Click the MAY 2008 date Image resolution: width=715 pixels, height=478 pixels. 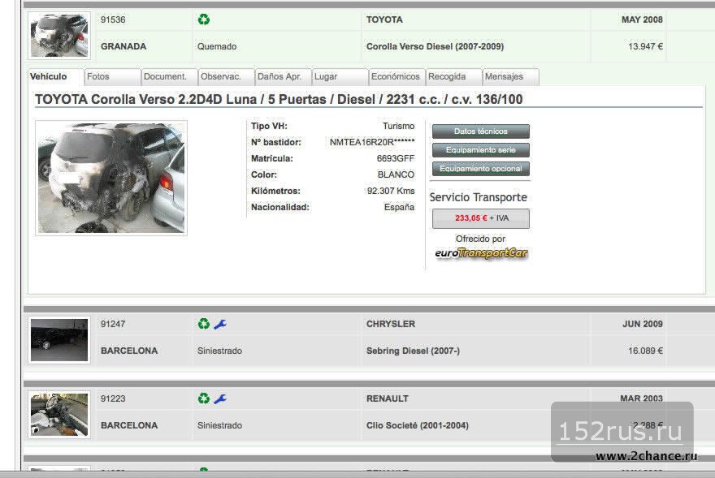(642, 19)
